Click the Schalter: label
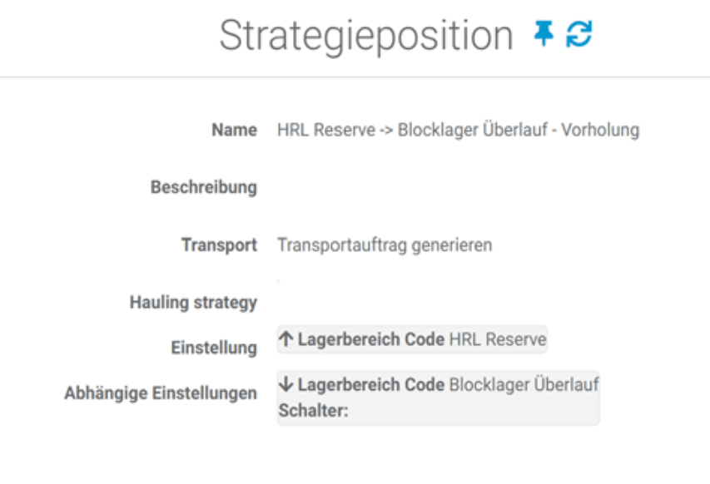Screen dimensions: 710x484 [x=312, y=411]
